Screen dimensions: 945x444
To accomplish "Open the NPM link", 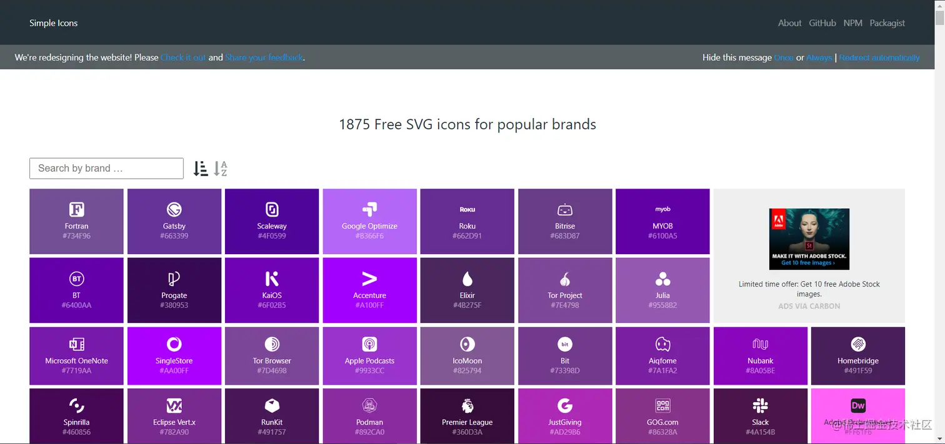I will 852,23.
